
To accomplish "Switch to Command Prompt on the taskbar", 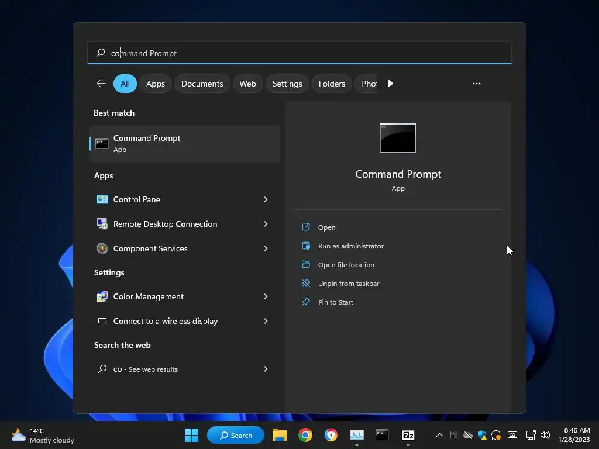I will click(x=382, y=435).
